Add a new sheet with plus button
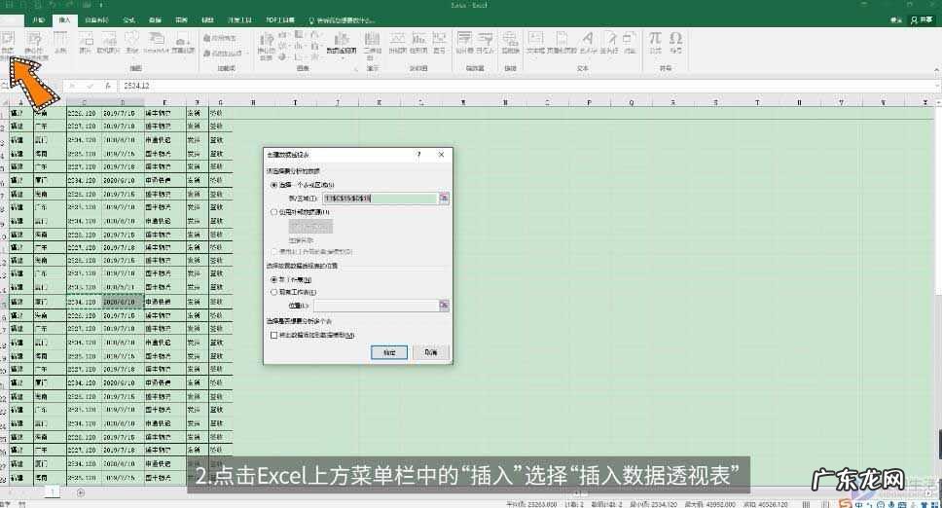 (x=81, y=493)
